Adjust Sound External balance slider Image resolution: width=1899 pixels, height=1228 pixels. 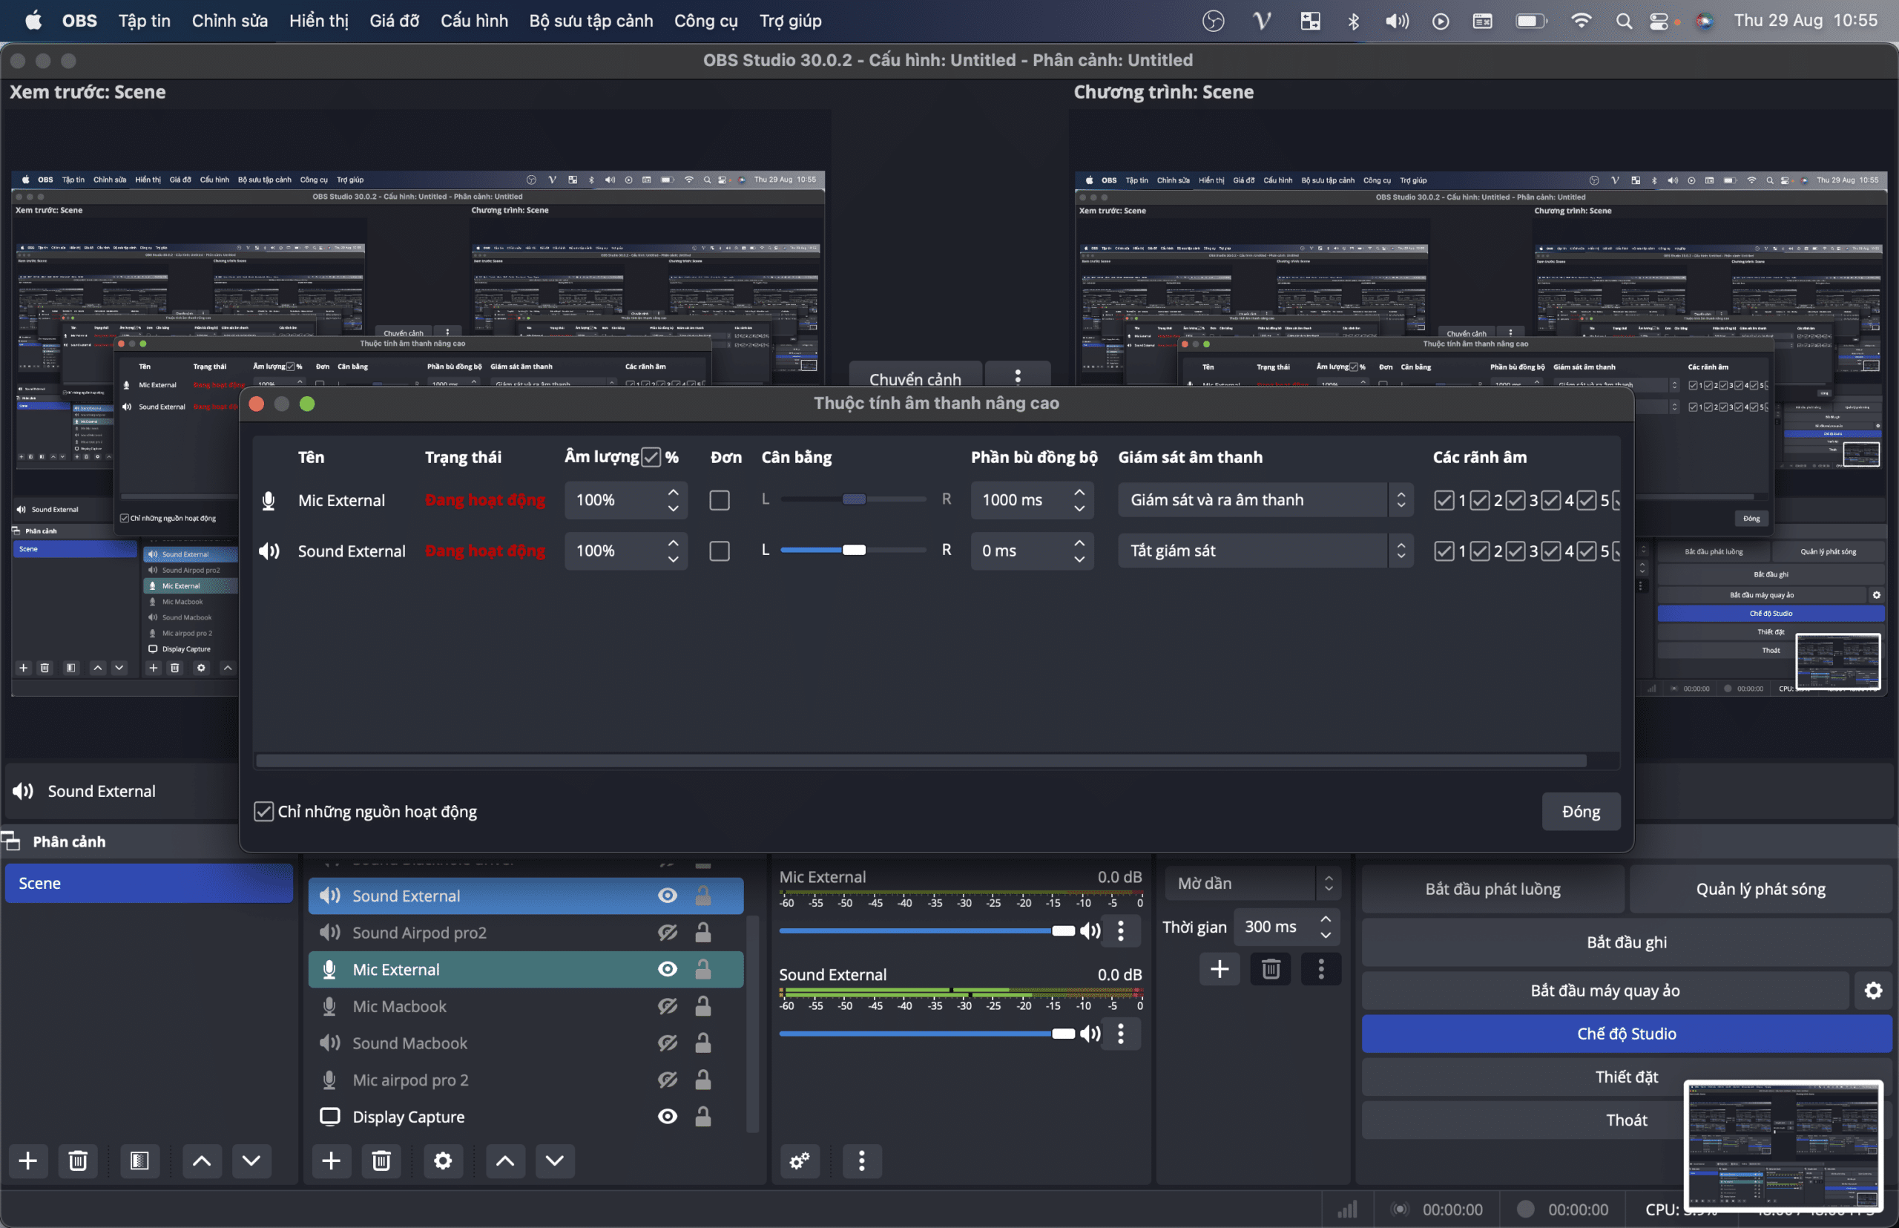(853, 551)
